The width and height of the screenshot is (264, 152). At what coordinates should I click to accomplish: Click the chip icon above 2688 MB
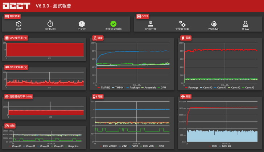[x=214, y=24]
